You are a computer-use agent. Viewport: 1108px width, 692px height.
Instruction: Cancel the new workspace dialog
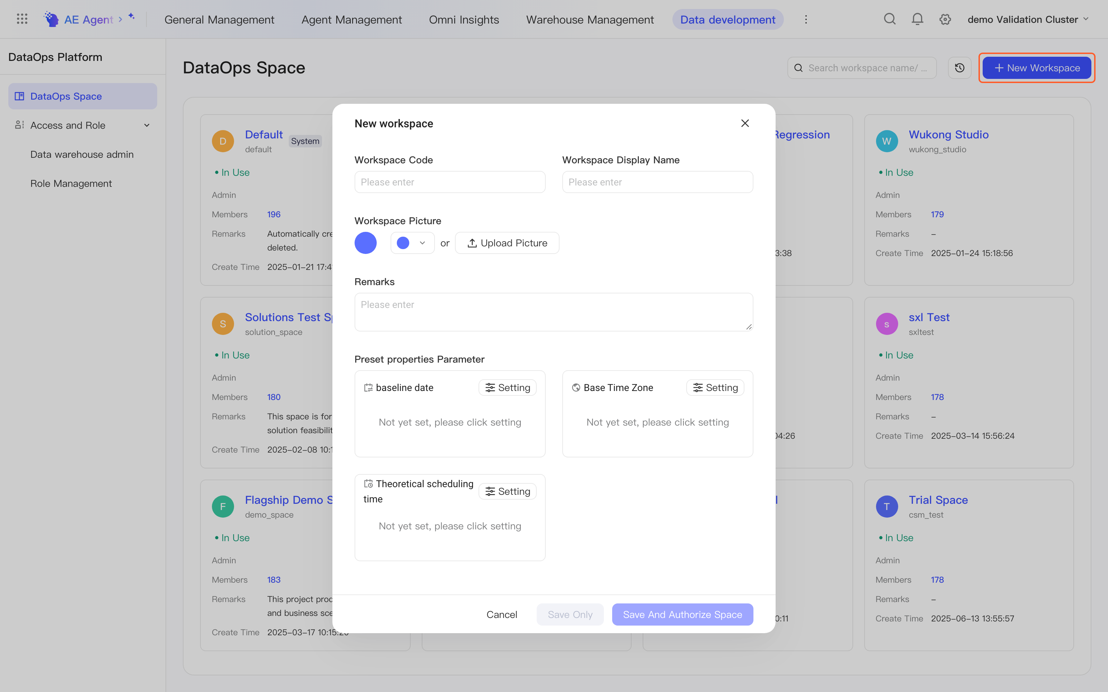[x=502, y=614]
